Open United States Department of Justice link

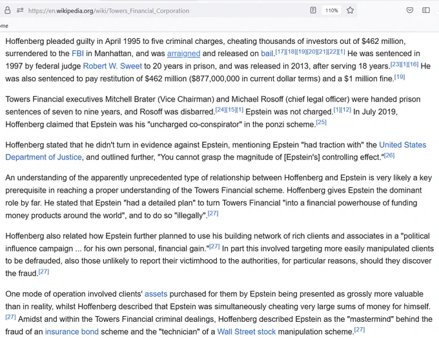pos(216,151)
